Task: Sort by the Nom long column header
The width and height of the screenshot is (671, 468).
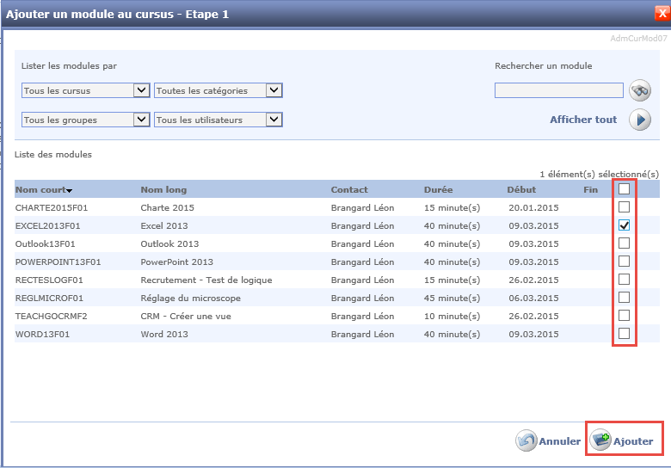Action: coord(163,189)
